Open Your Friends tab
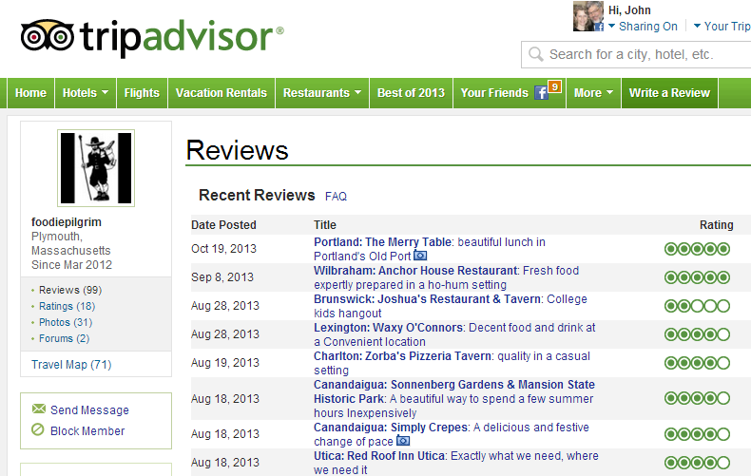 (x=510, y=93)
